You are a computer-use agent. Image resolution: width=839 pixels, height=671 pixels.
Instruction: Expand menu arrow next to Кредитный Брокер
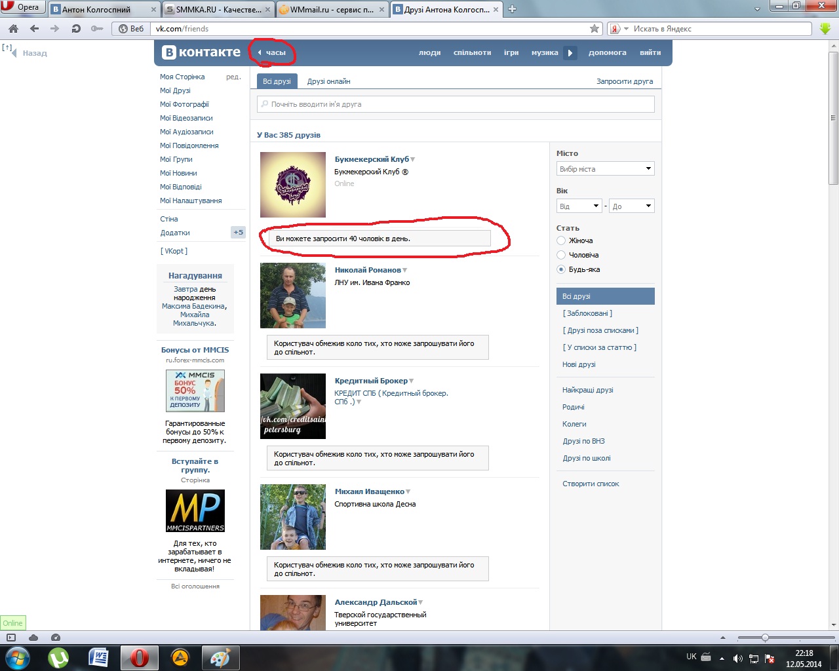412,381
